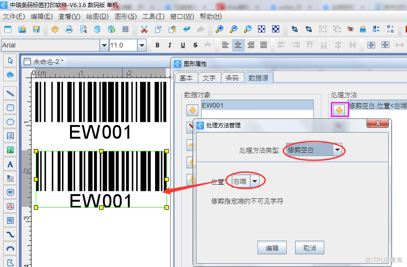Image resolution: width=407 pixels, height=267 pixels.
Task: Open document settings gear icon
Action: coord(55,29)
